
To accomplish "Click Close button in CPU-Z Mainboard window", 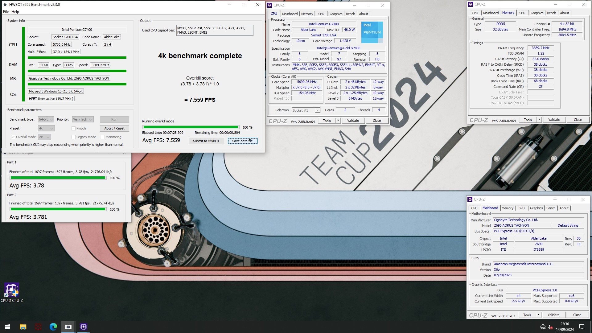I will click(577, 315).
